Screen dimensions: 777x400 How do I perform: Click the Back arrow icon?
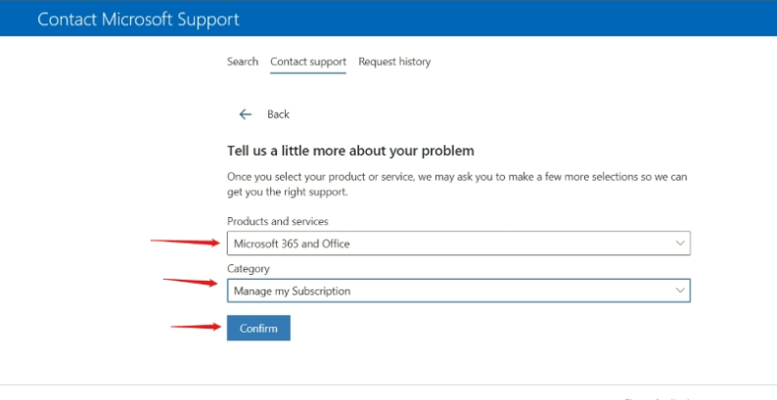click(246, 114)
